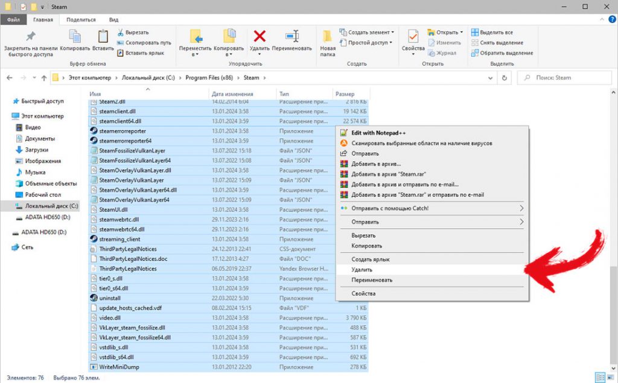Click the Pin to Quick Access icon

[x=30, y=37]
